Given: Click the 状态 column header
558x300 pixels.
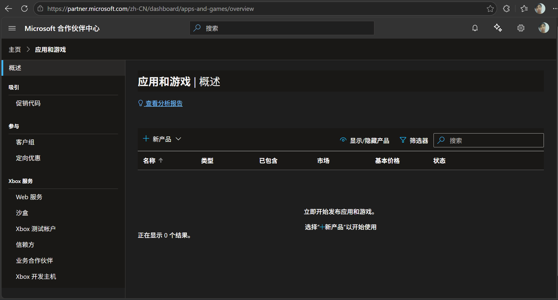Looking at the screenshot, I should pos(439,161).
